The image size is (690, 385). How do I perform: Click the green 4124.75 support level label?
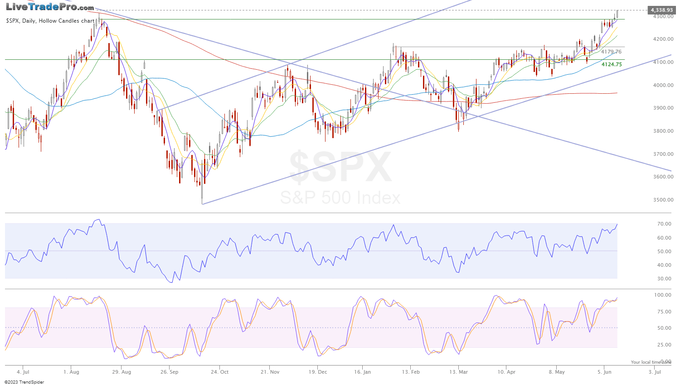click(x=612, y=65)
